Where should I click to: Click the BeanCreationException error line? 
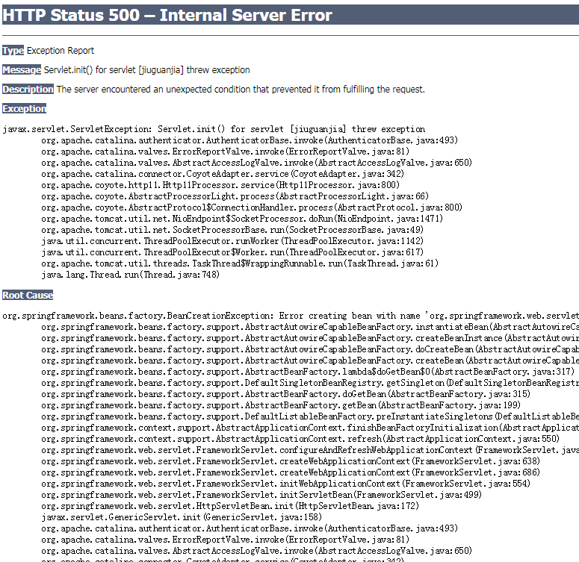click(x=291, y=316)
